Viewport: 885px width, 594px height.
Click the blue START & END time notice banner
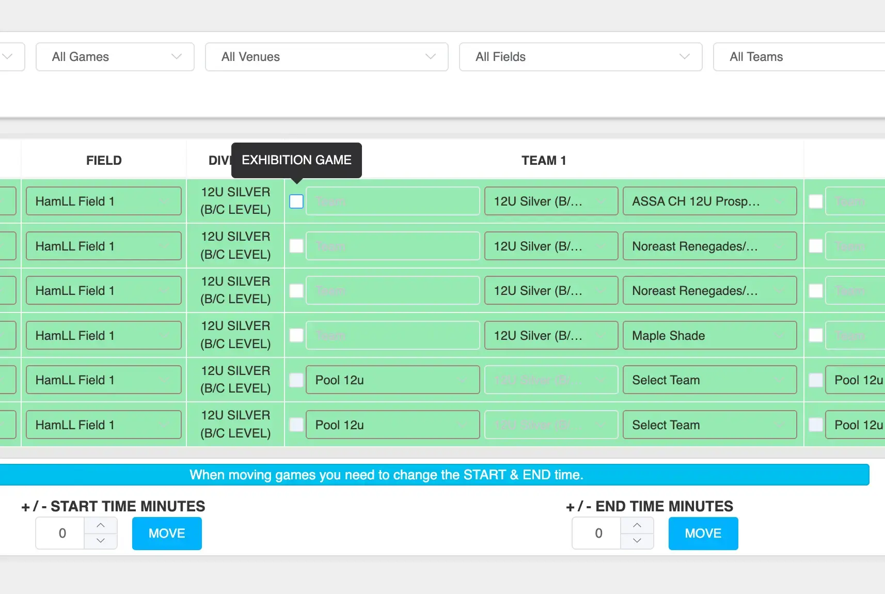pyautogui.click(x=434, y=475)
